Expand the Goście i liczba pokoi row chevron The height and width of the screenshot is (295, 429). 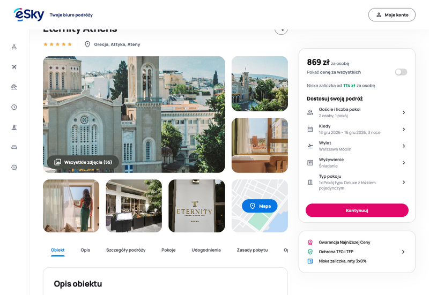(x=404, y=112)
